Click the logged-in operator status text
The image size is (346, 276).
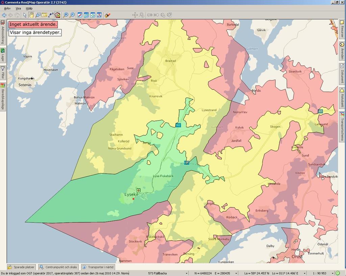[x=65, y=273]
